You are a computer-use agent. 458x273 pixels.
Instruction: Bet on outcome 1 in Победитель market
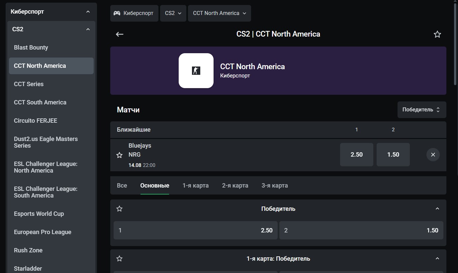click(x=195, y=230)
